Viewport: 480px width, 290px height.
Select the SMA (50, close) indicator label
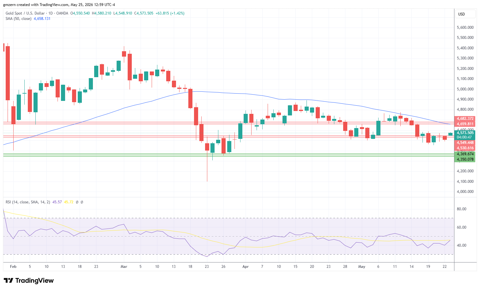[19, 19]
